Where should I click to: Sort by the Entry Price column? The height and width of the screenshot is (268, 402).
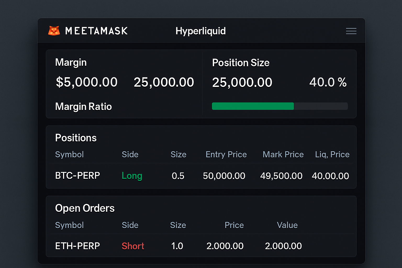pos(226,154)
